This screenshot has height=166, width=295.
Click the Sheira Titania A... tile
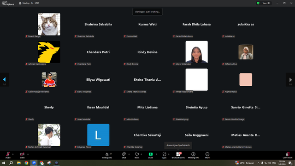[x=147, y=80]
